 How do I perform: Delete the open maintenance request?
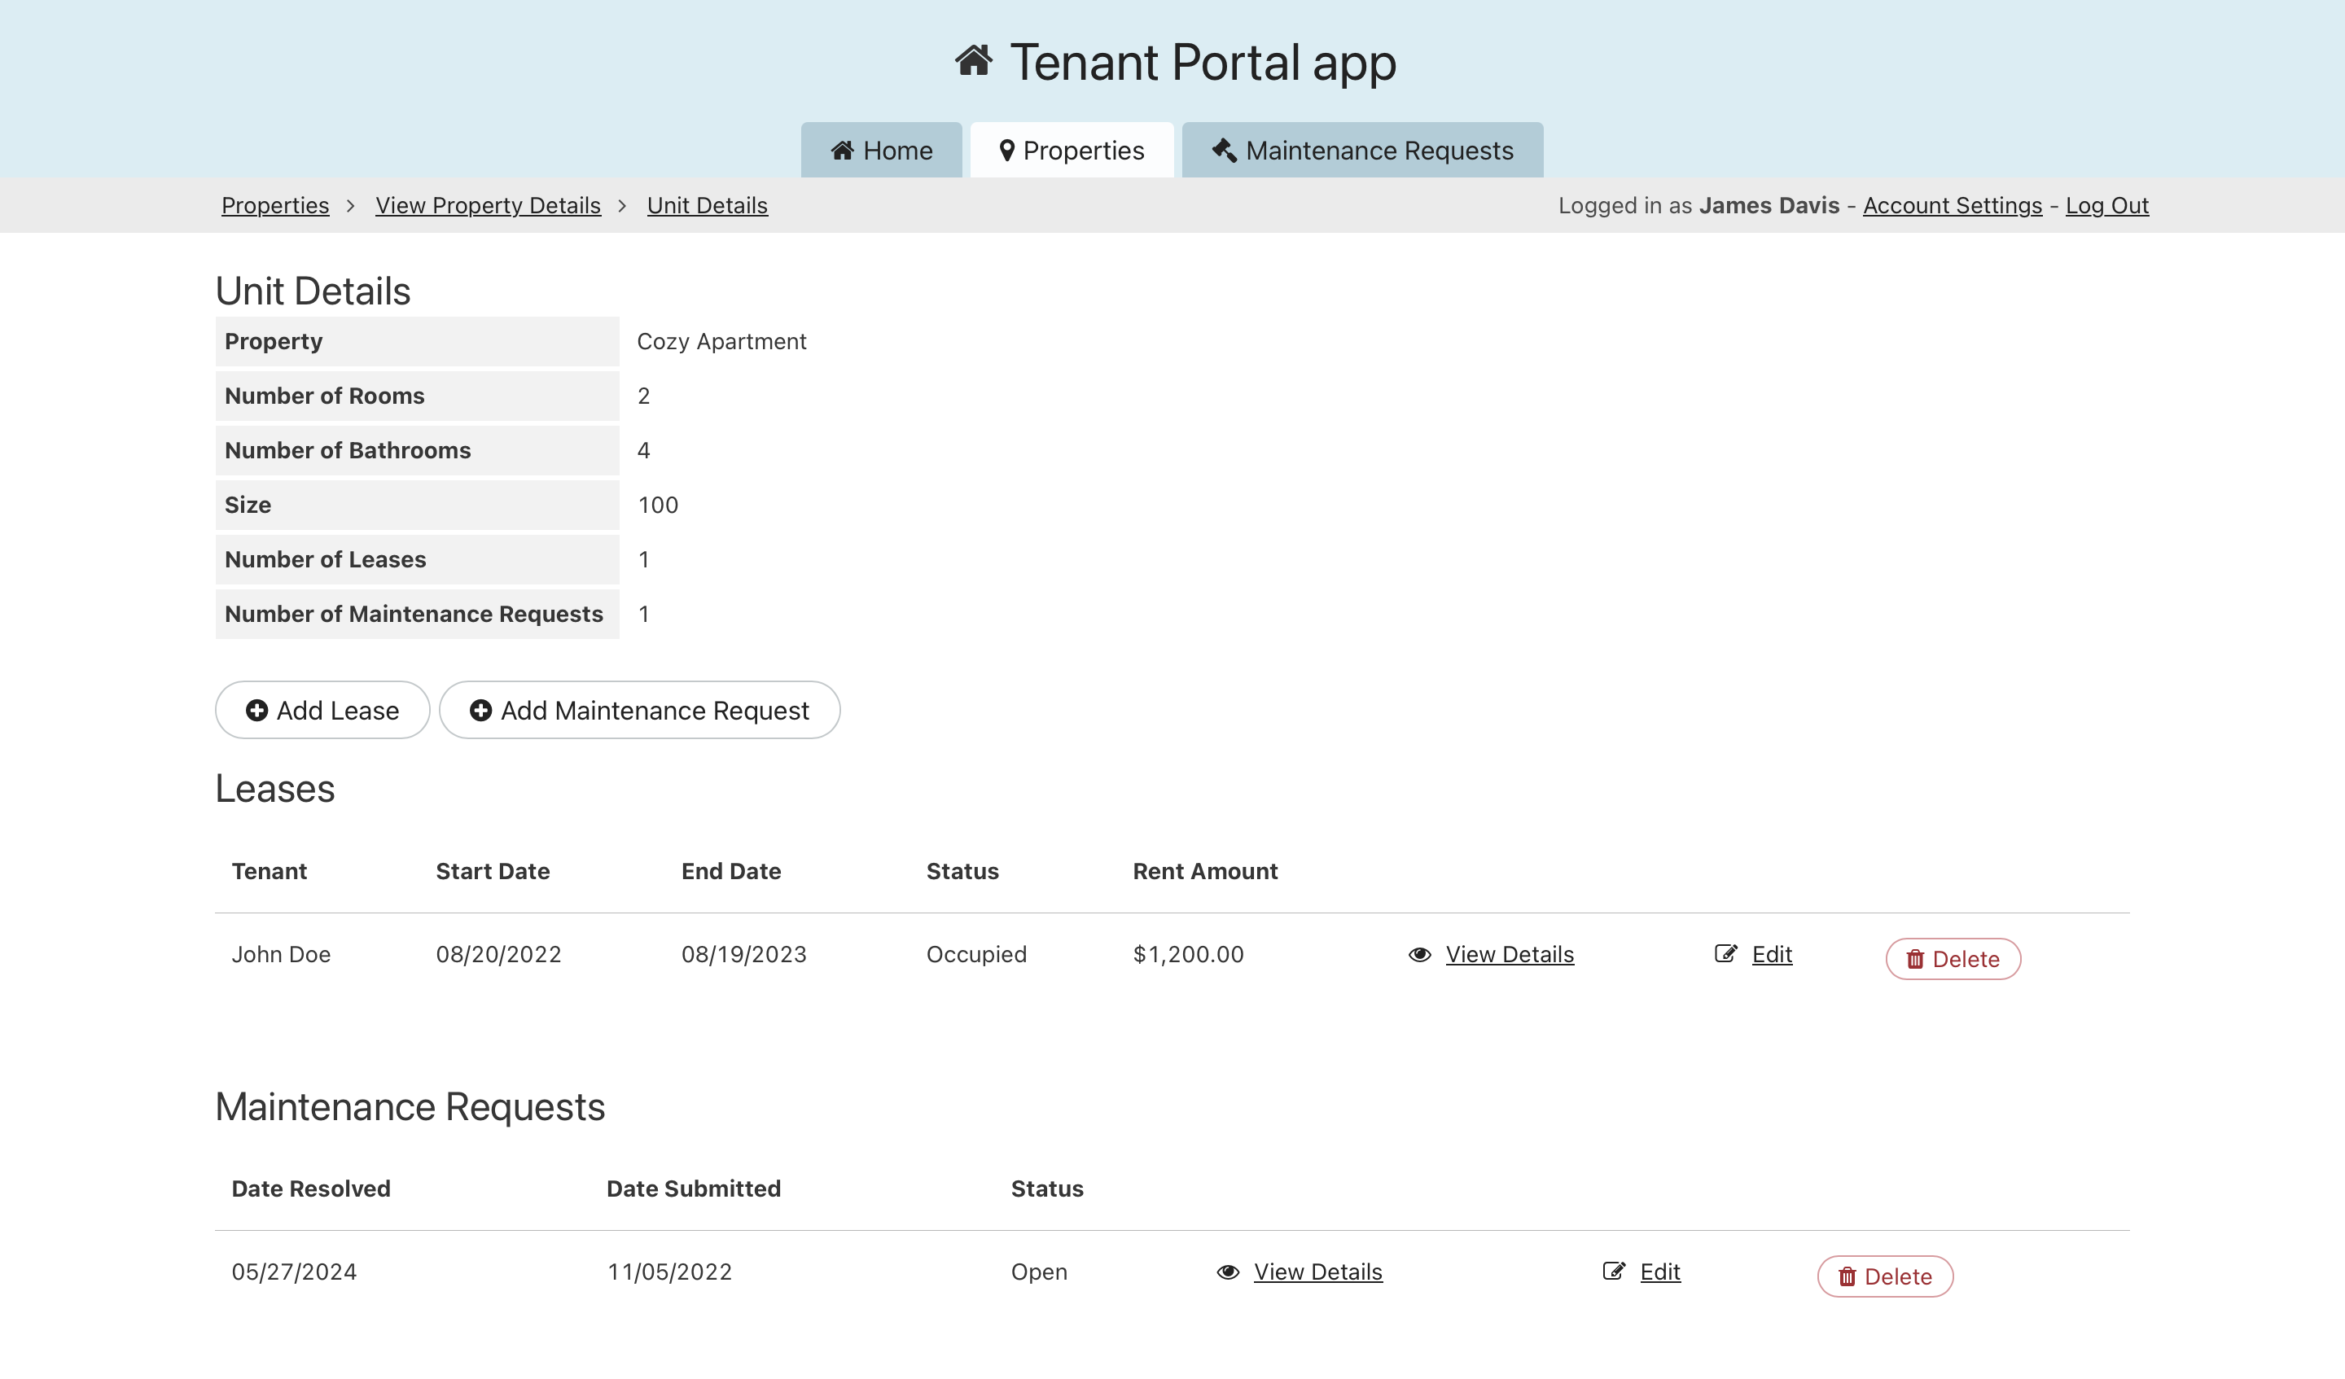pyautogui.click(x=1884, y=1276)
